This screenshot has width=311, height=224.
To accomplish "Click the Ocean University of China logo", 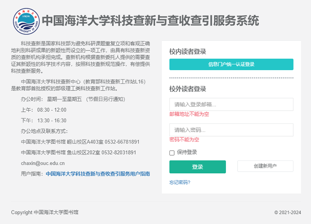I will tap(26, 21).
